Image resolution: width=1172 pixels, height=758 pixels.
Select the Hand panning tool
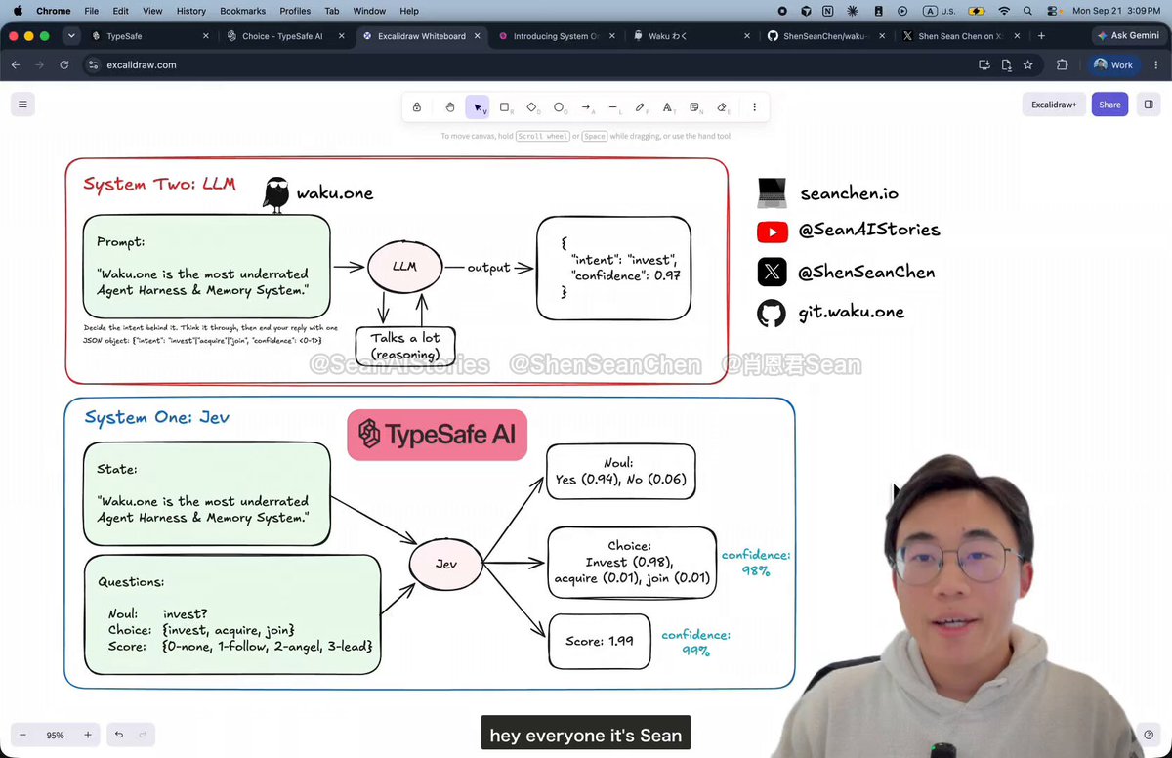[450, 107]
